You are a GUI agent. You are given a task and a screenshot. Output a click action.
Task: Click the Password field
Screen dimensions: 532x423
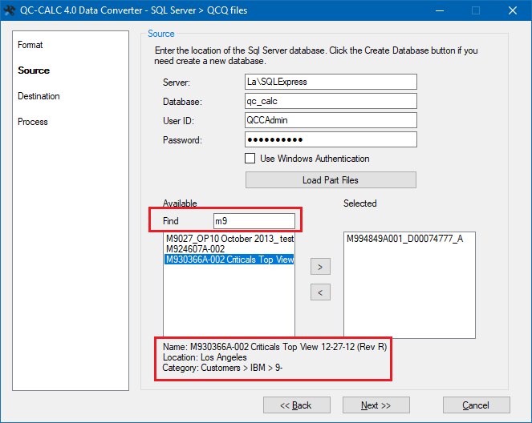[x=331, y=139]
